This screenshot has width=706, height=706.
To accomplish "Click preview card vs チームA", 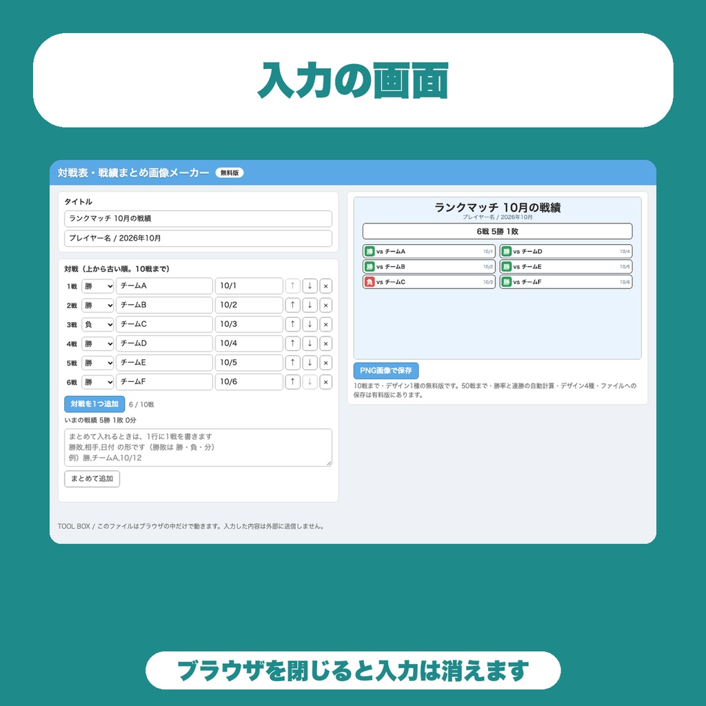I will point(429,251).
